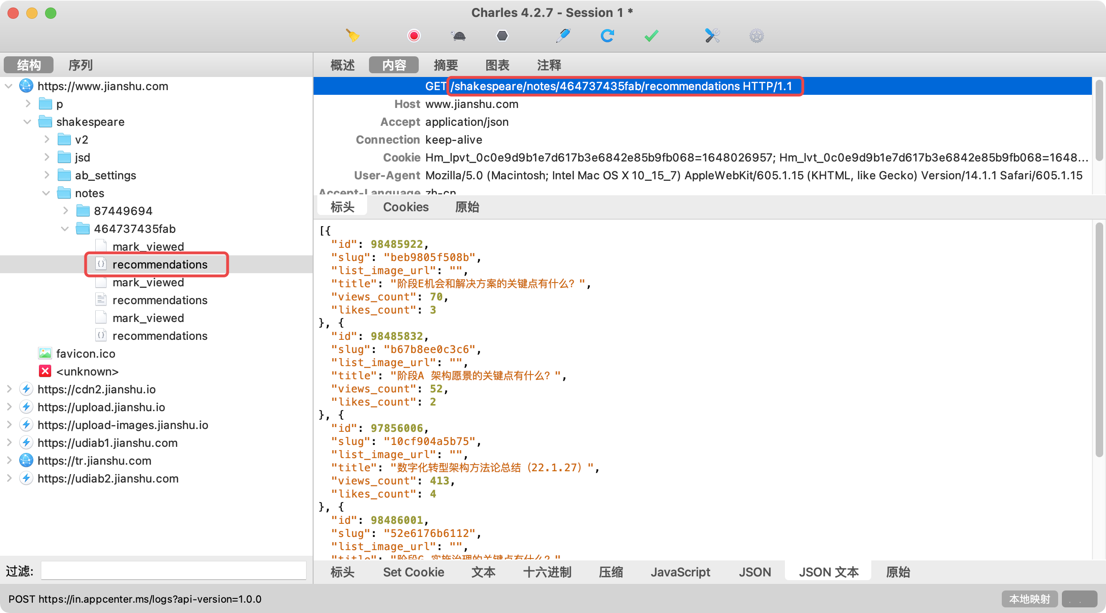
Task: Collapse the shakespeare folder
Action: [x=28, y=122]
